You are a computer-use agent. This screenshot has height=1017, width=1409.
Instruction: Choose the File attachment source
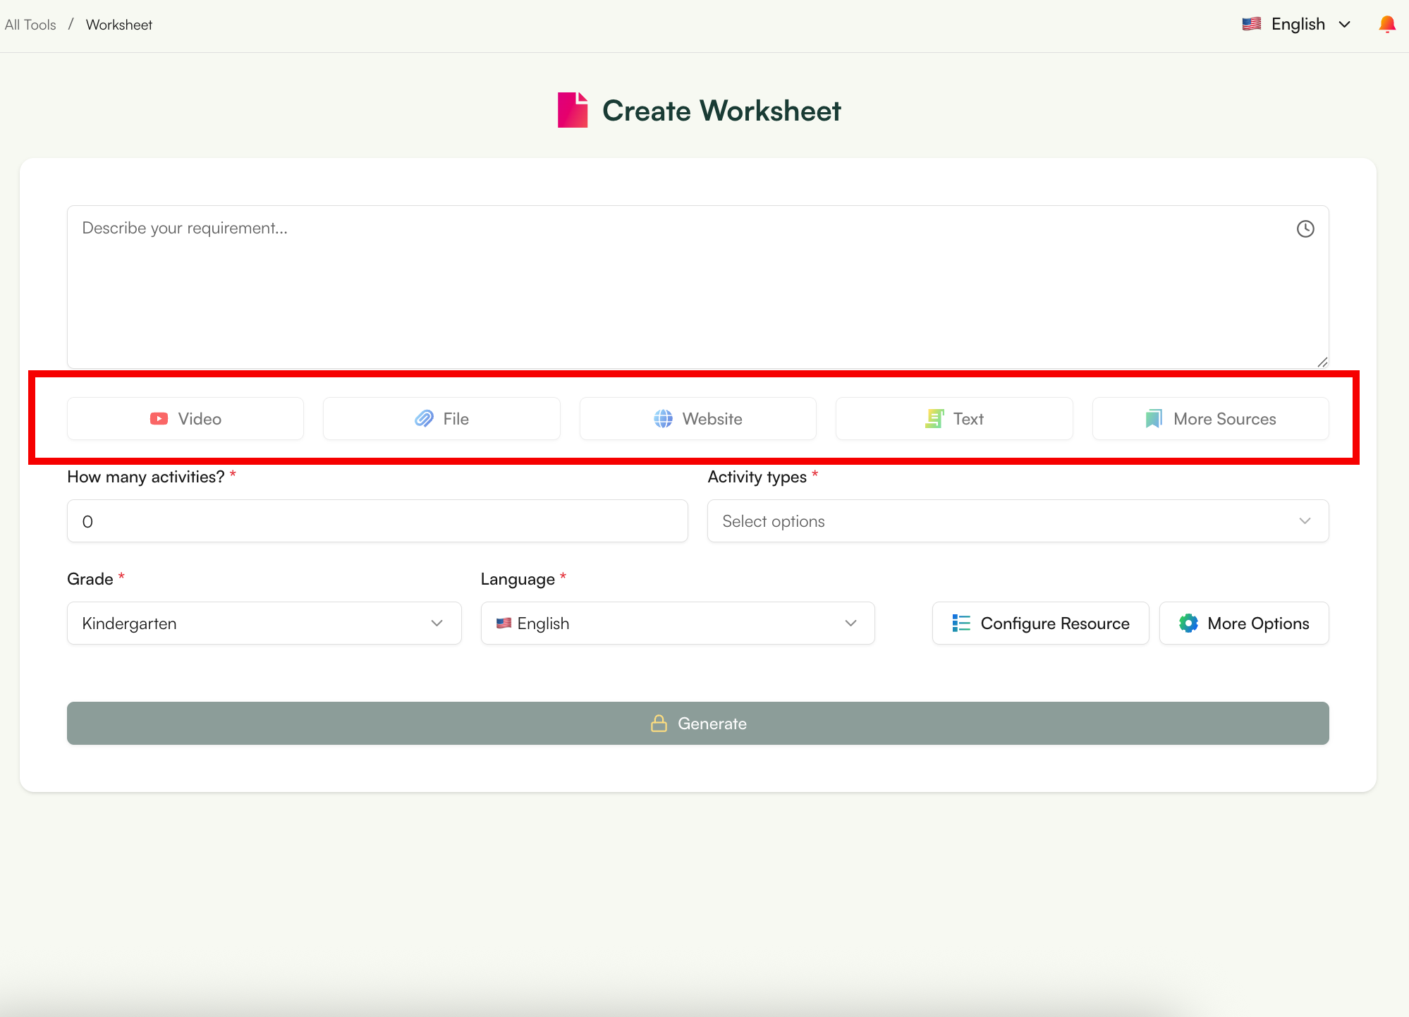441,418
